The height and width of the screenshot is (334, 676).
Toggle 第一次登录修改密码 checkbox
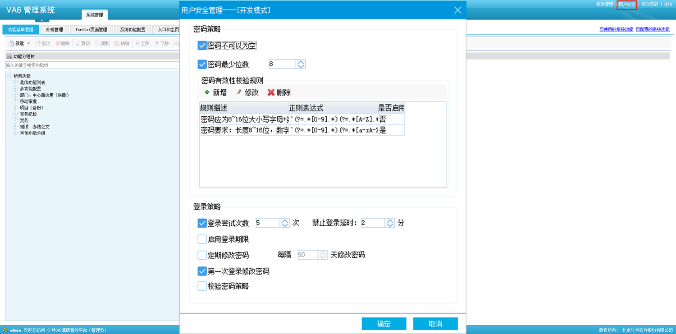tap(202, 271)
